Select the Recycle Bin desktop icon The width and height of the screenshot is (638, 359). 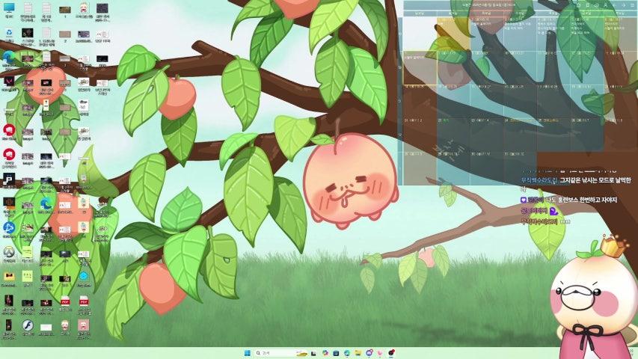click(9, 34)
